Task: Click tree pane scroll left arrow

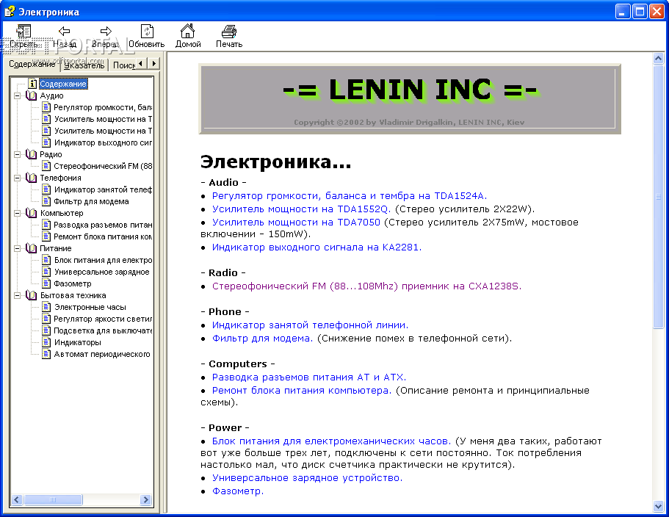Action: coord(17,499)
